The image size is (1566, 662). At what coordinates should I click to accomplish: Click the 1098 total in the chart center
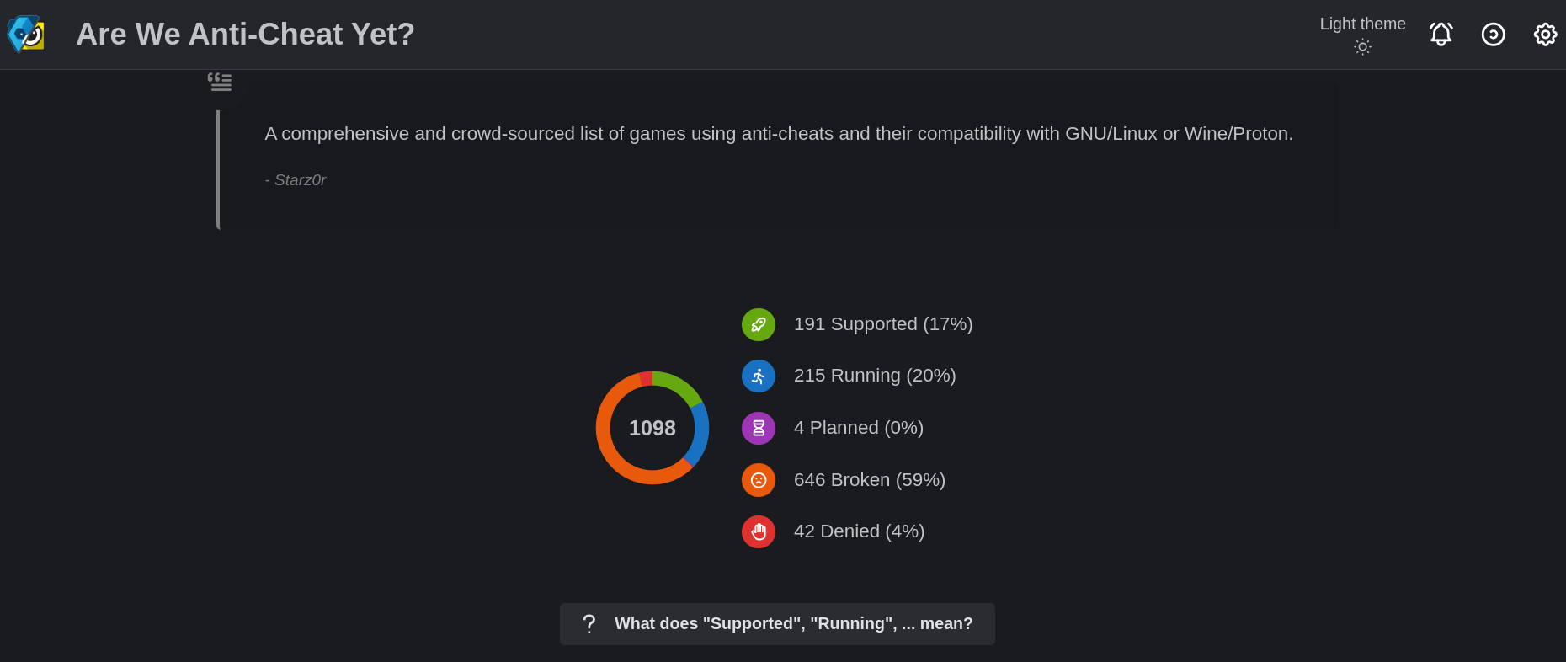[x=652, y=428]
